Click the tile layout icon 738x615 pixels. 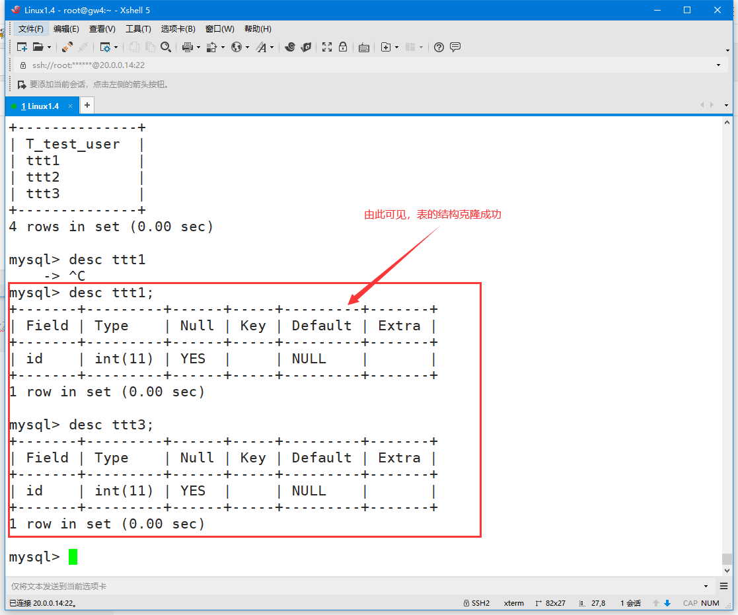(410, 47)
